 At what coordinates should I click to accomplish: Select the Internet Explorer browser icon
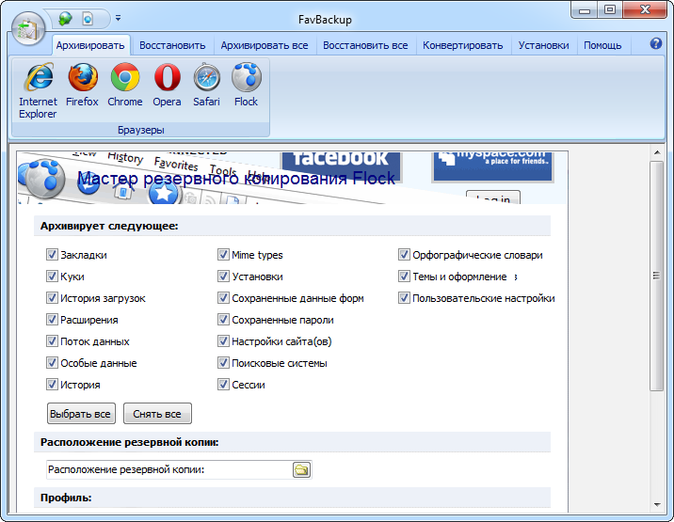[x=38, y=90]
